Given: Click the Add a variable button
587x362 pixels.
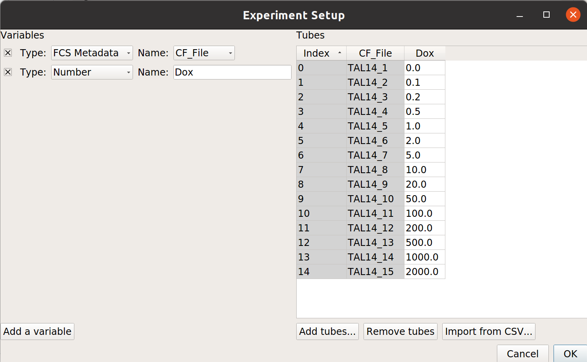Looking at the screenshot, I should pos(37,331).
